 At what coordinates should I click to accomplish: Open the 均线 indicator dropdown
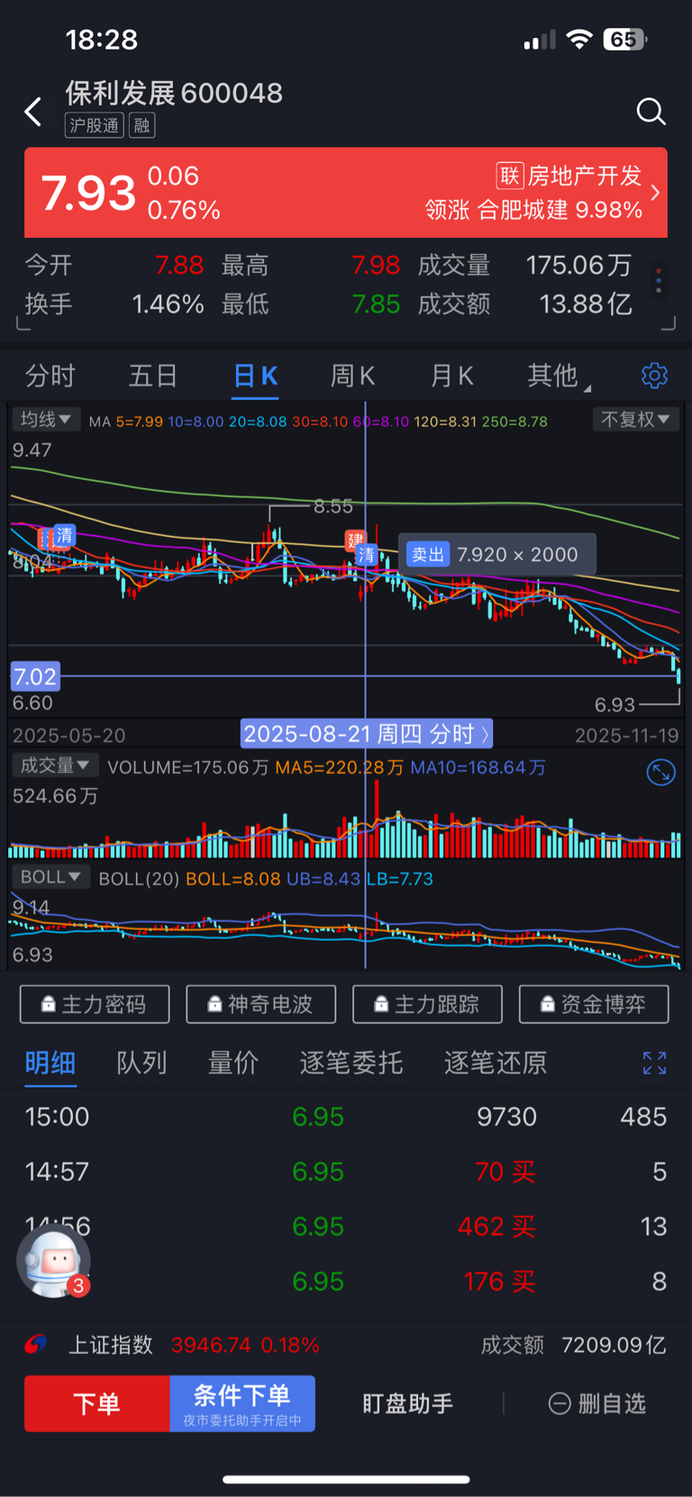pos(45,420)
